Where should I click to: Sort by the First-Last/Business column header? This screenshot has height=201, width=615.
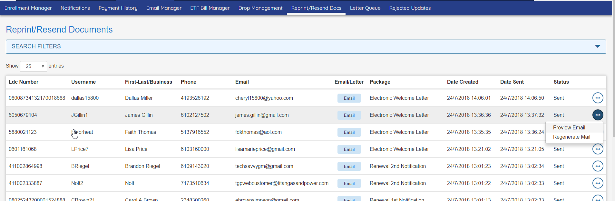click(149, 82)
